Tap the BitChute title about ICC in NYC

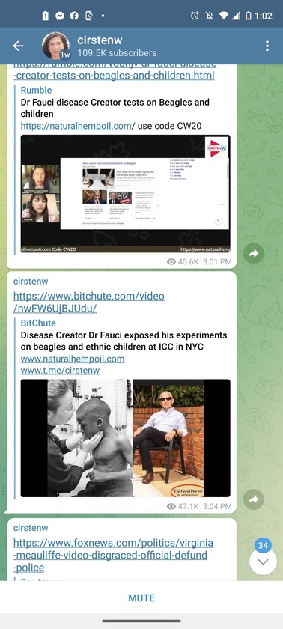124,341
